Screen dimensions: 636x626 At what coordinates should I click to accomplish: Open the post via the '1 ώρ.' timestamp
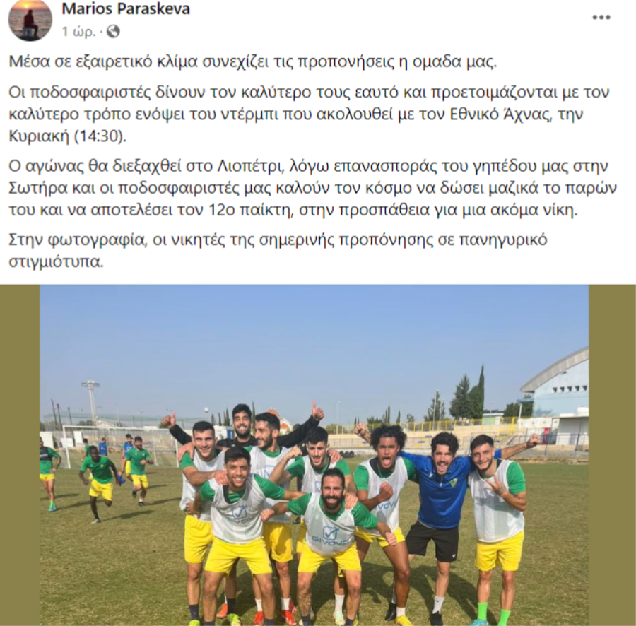pyautogui.click(x=78, y=31)
